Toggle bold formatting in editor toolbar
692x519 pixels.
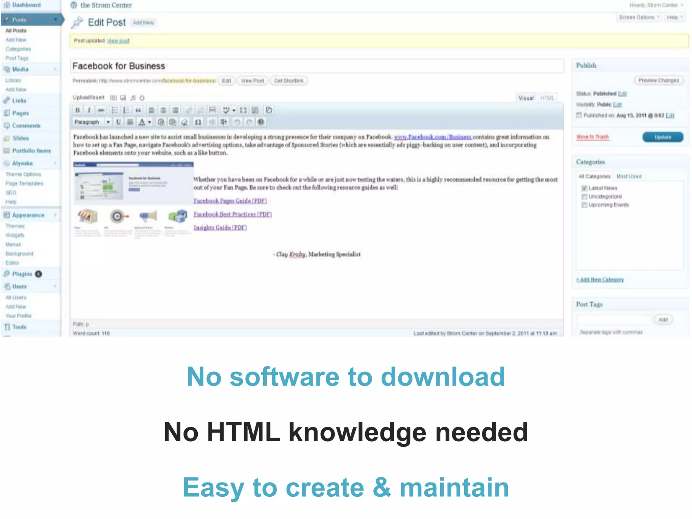pos(78,110)
